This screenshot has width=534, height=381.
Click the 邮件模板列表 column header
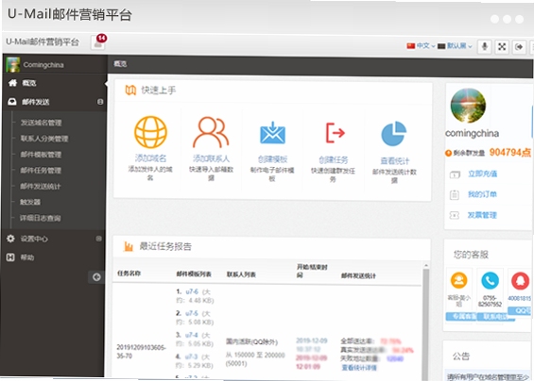[x=194, y=273]
